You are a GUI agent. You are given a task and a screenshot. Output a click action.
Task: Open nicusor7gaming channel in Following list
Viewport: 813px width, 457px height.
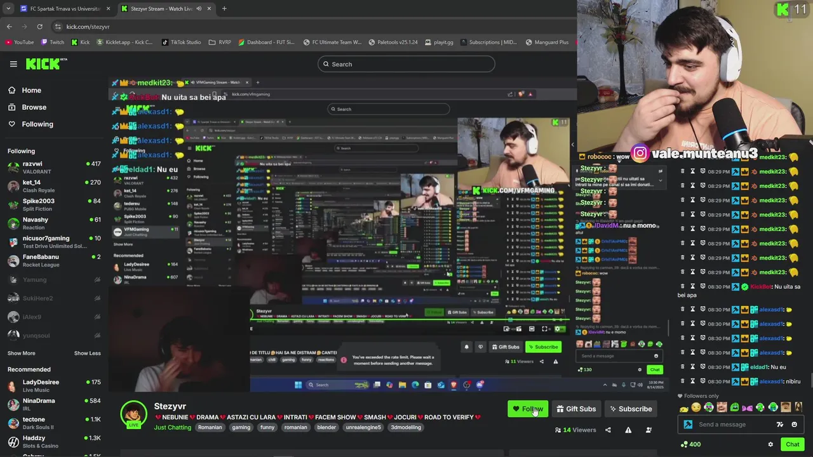click(54, 242)
